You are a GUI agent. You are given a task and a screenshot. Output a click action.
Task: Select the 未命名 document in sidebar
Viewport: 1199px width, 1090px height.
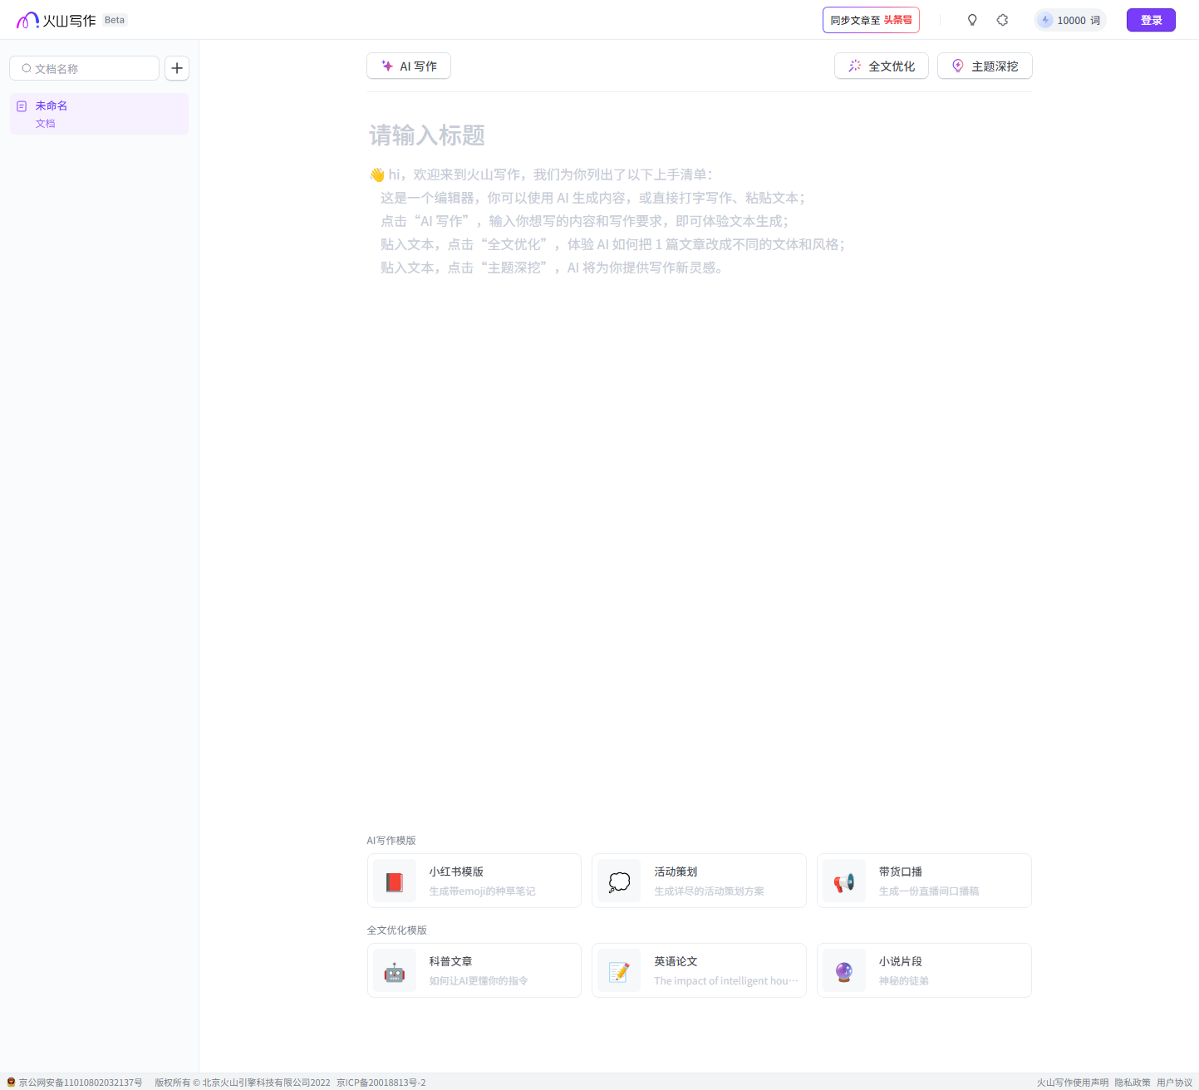point(99,114)
